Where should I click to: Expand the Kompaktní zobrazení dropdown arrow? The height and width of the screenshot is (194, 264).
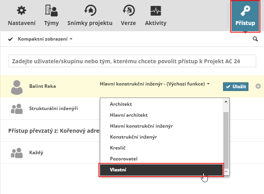pos(71,39)
